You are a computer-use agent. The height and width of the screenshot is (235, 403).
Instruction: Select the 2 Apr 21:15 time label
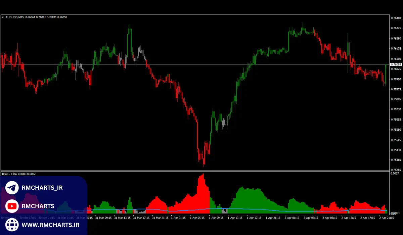[386, 218]
